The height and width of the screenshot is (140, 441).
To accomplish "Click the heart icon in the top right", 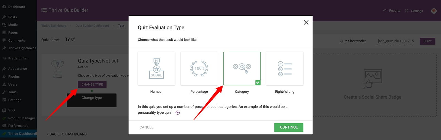I will point(434,11).
